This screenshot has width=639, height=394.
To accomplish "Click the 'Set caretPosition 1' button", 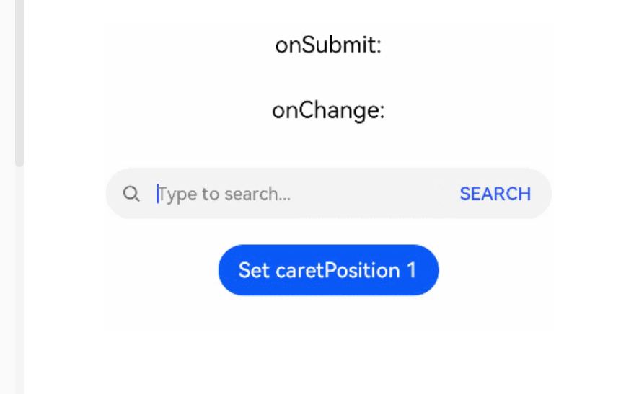I will click(328, 270).
